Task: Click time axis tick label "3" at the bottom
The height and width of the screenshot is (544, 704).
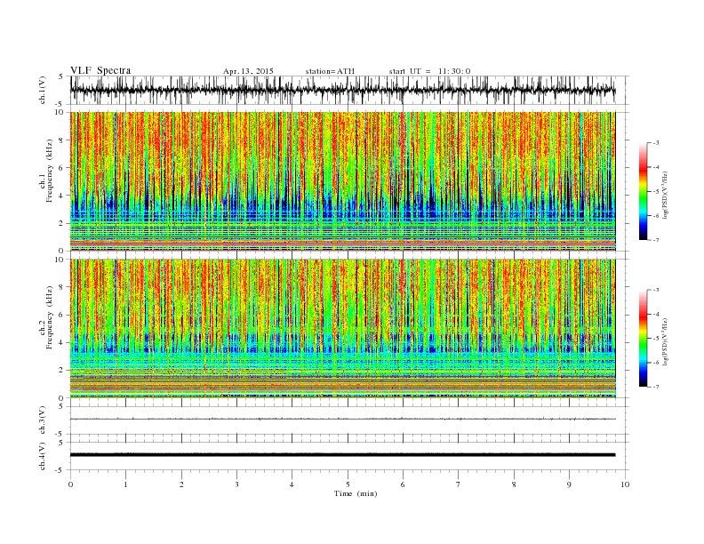Action: tap(236, 484)
